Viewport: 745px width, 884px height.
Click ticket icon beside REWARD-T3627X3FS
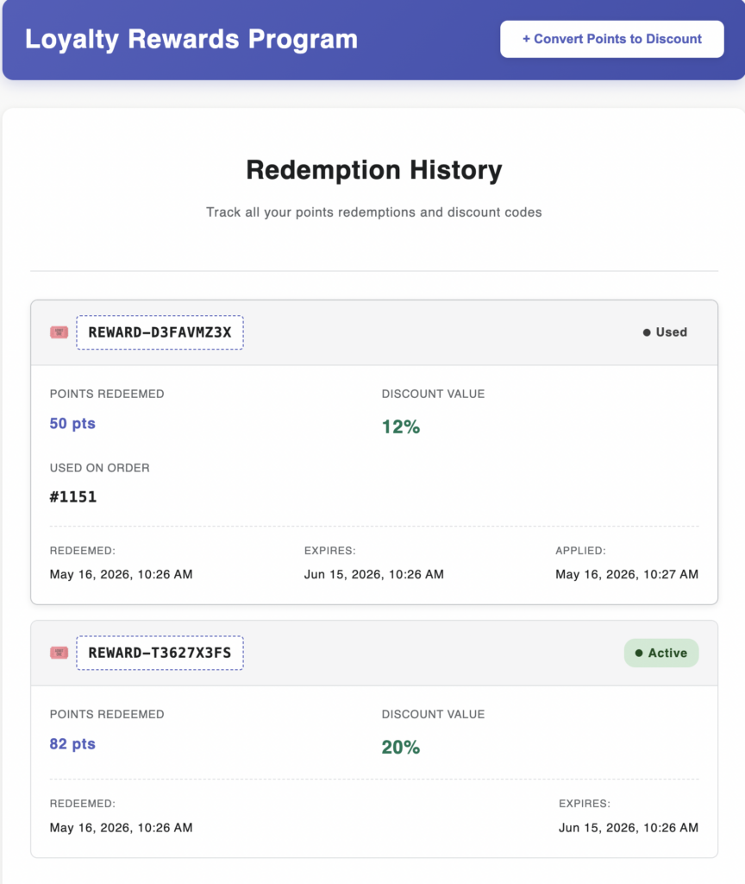point(59,653)
